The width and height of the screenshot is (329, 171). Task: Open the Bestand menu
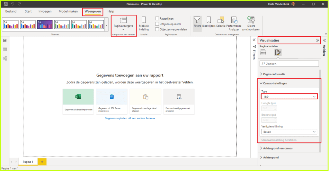[11, 11]
